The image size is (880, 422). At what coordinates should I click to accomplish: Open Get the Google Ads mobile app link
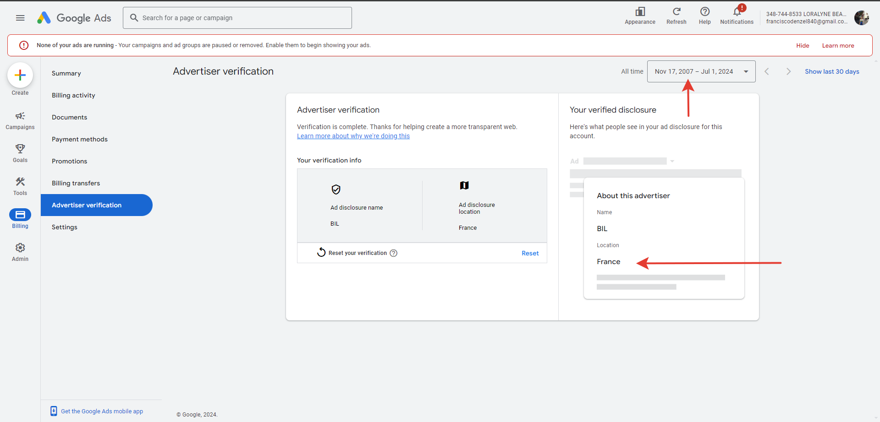click(x=102, y=411)
